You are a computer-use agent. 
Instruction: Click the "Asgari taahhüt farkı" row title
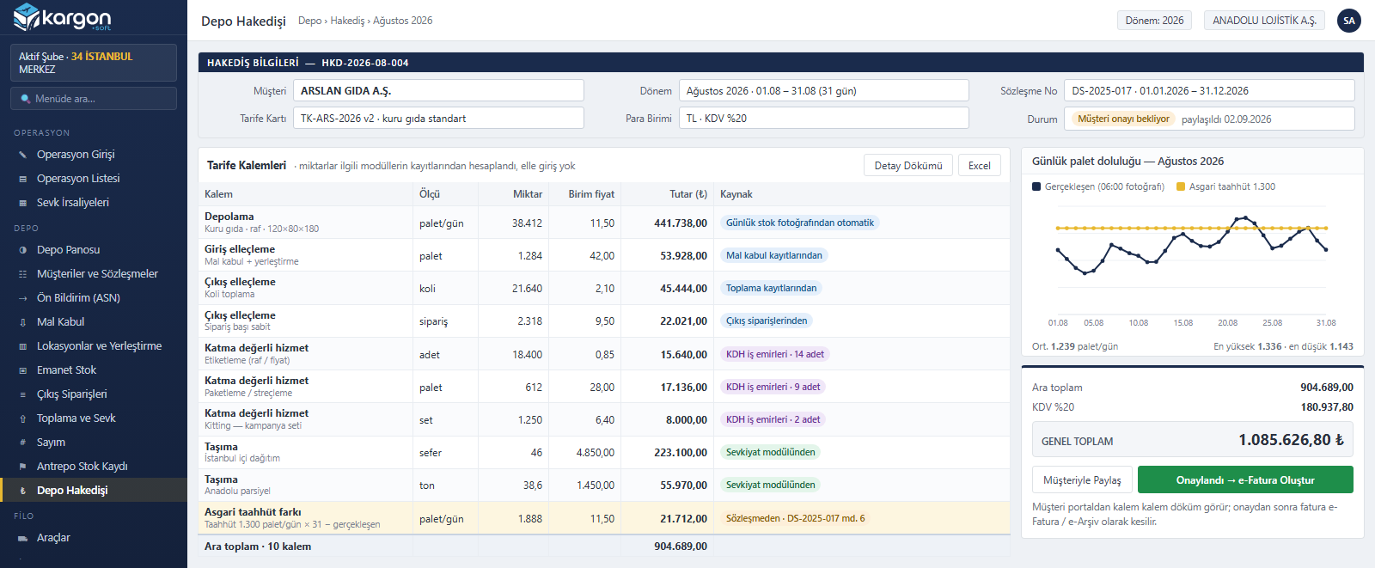pyautogui.click(x=253, y=512)
